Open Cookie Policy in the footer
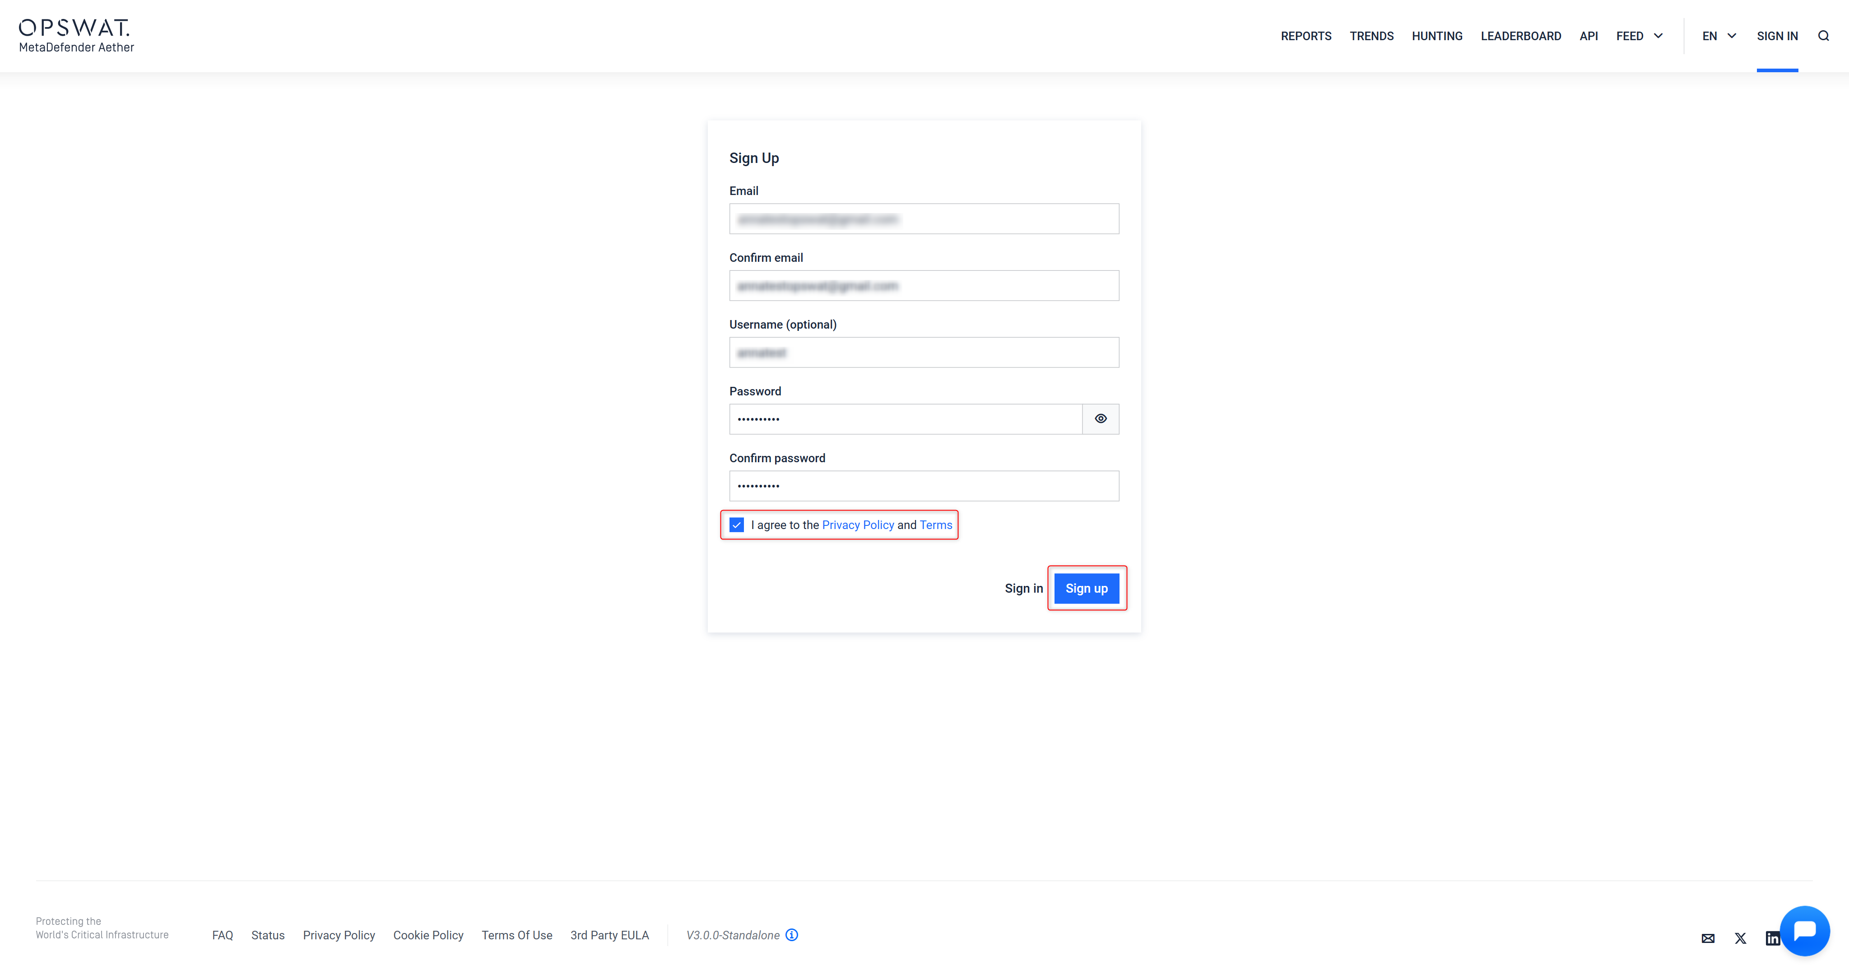Screen dimensions: 1849x975 click(428, 935)
